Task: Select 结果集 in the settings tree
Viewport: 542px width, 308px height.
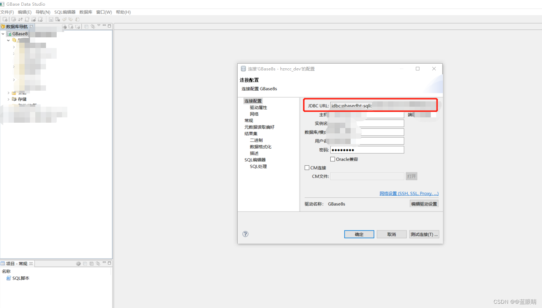Action: pyautogui.click(x=251, y=134)
